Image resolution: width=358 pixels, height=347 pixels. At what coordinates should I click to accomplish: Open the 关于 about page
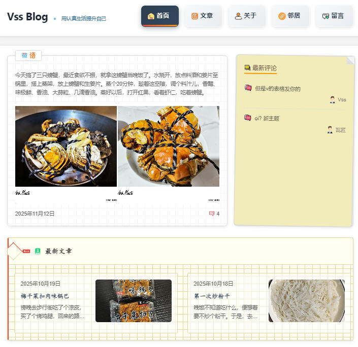coord(246,16)
